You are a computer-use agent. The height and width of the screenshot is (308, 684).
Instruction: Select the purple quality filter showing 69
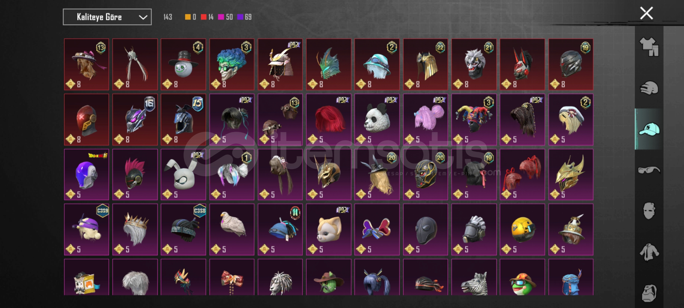[x=245, y=17]
